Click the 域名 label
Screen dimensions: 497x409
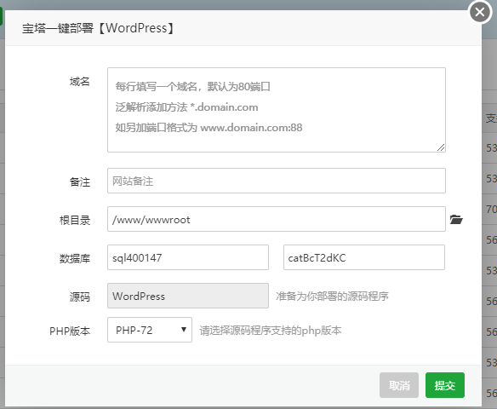[x=80, y=82]
